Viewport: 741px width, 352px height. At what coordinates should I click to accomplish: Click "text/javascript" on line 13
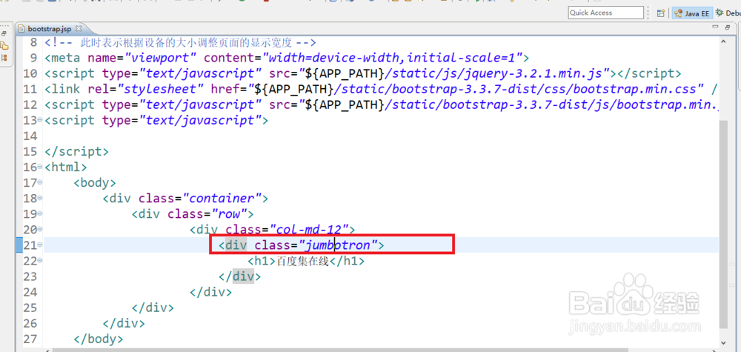coord(199,121)
